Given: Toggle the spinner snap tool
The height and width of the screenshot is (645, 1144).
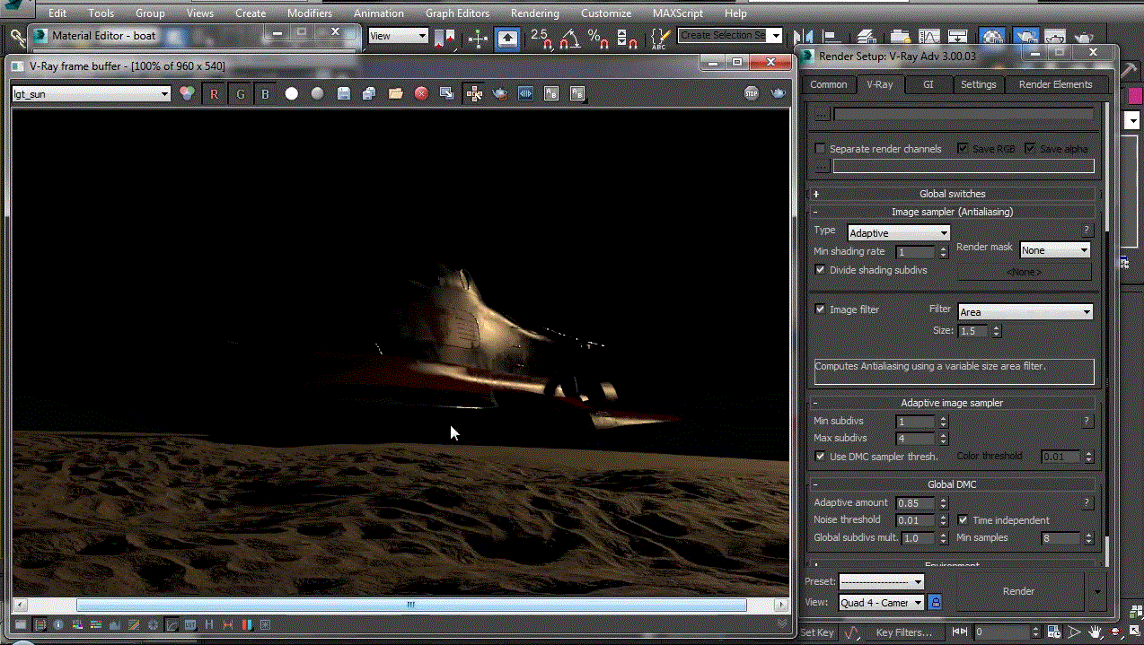Looking at the screenshot, I should pos(628,39).
